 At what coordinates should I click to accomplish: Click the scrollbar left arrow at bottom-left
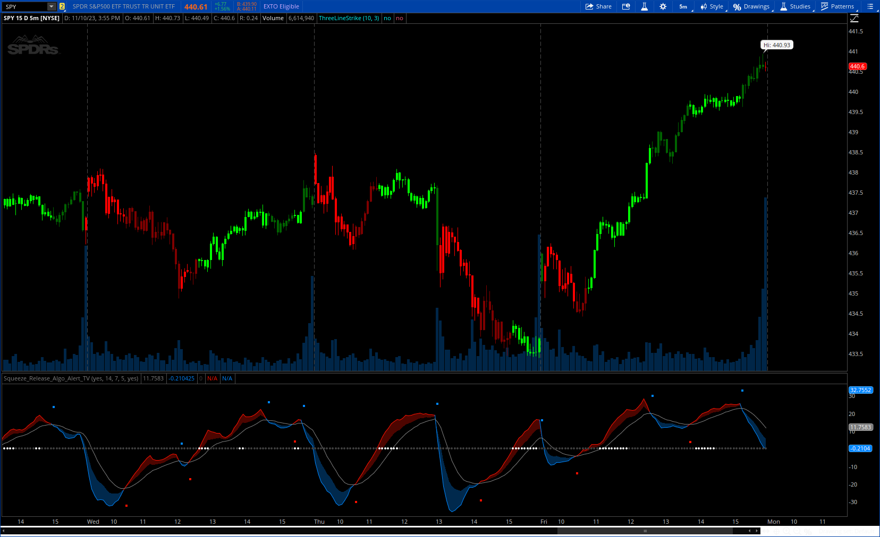[3, 531]
